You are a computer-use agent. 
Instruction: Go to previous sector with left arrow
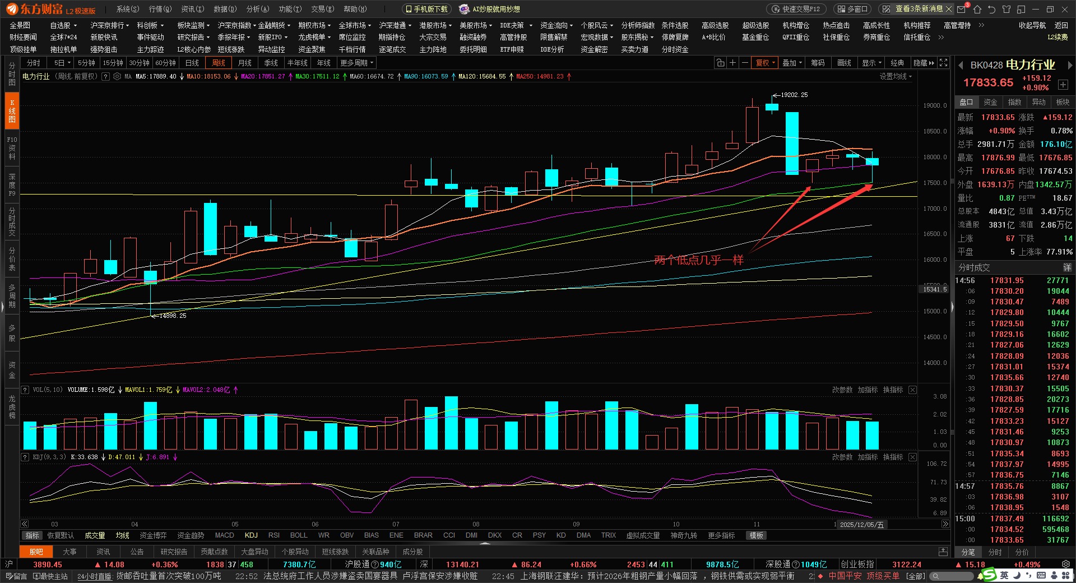tap(960, 66)
